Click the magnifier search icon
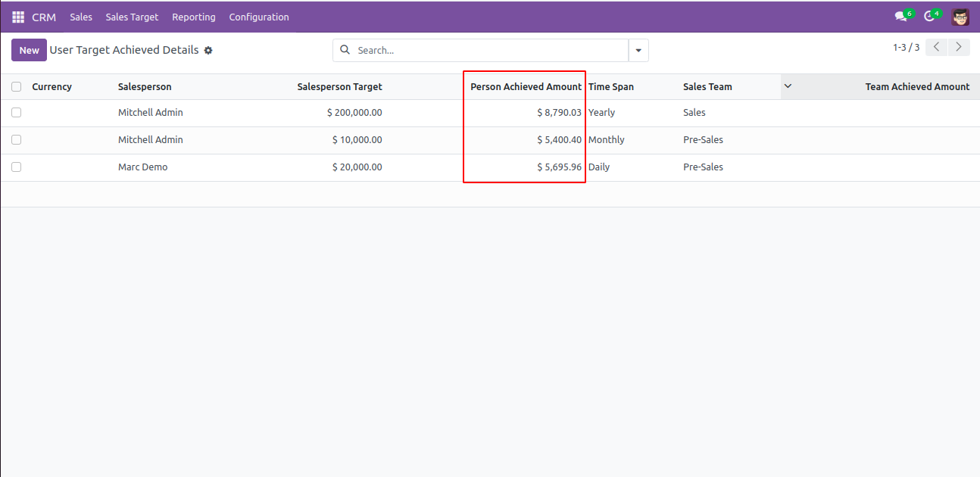Screen dimensions: 980x477 pos(345,50)
